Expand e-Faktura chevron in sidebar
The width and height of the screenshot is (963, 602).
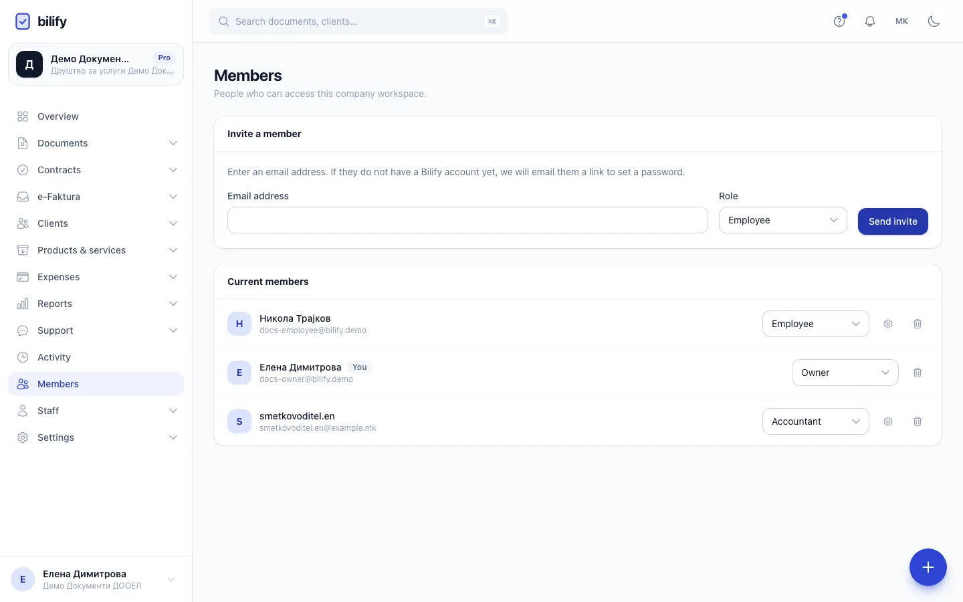[173, 197]
